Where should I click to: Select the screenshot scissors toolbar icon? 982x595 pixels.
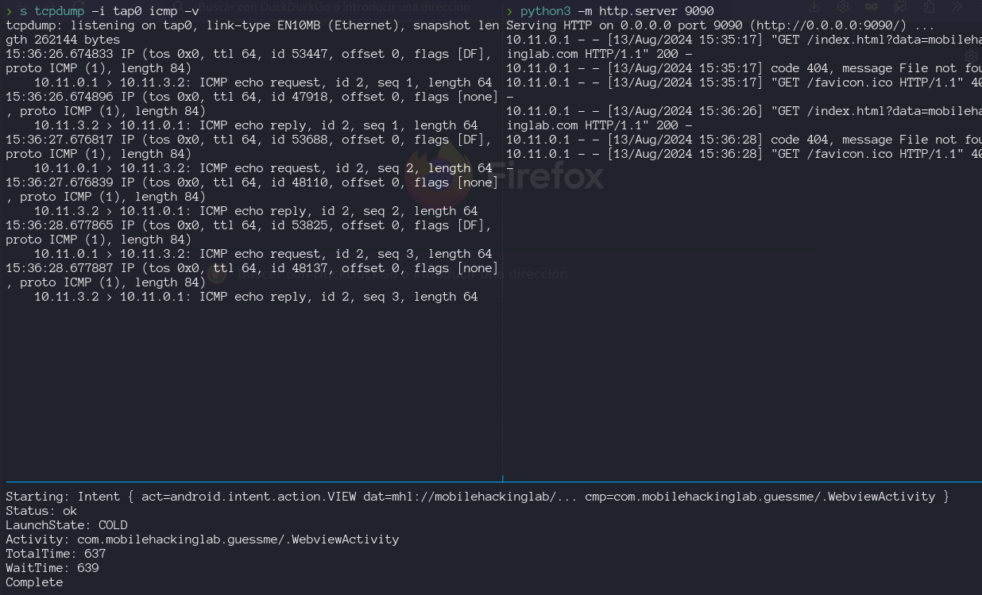pyautogui.click(x=900, y=6)
